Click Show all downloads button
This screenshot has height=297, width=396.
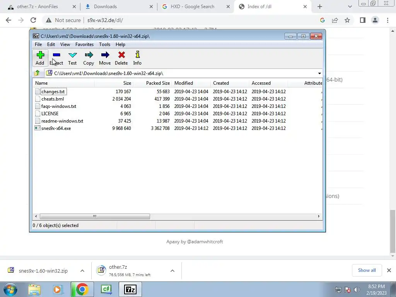[367, 270]
